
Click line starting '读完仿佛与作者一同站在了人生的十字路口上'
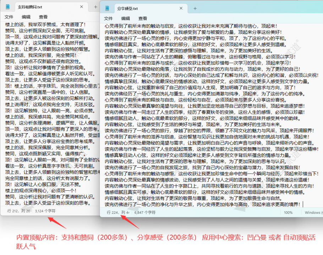pyautogui.click(x=209, y=186)
